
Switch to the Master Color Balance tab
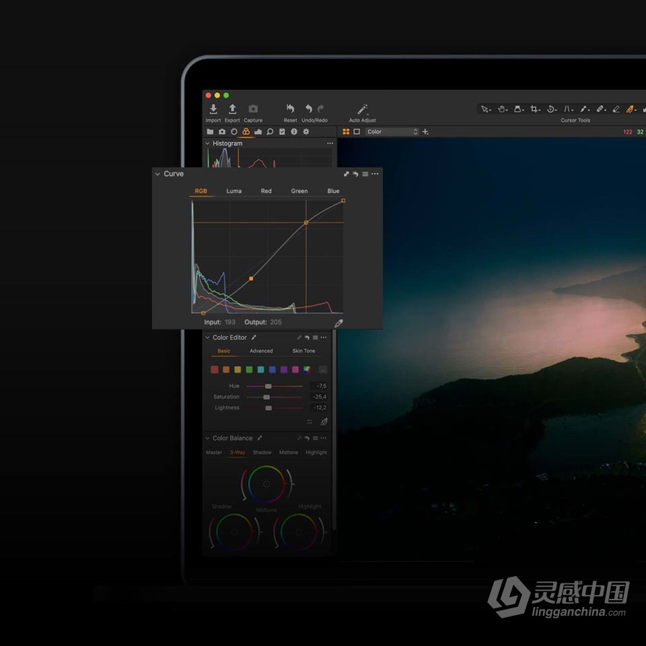pos(214,452)
